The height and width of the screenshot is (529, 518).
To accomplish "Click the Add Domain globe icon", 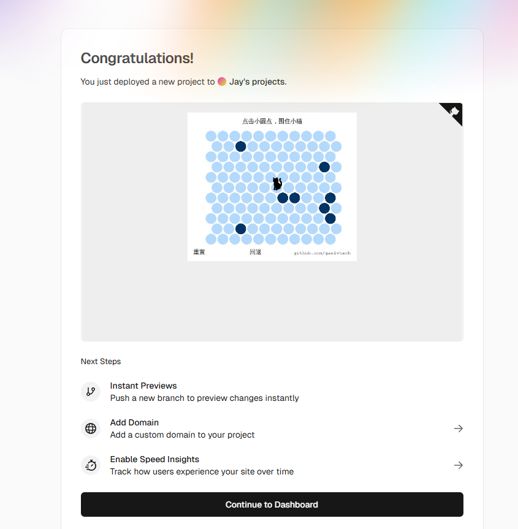I will point(91,428).
